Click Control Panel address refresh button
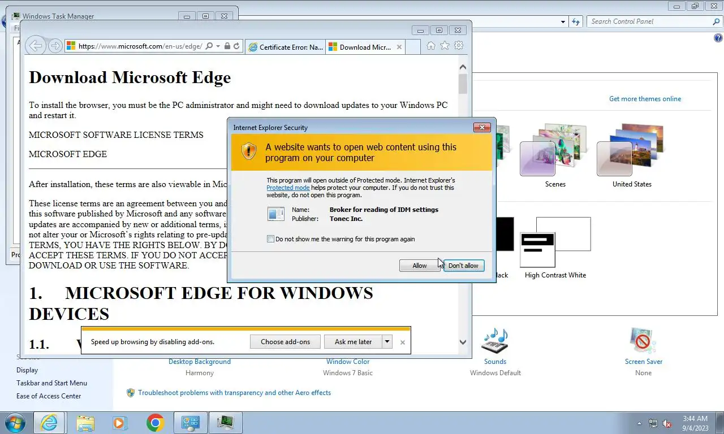The height and width of the screenshot is (434, 724). click(x=576, y=21)
